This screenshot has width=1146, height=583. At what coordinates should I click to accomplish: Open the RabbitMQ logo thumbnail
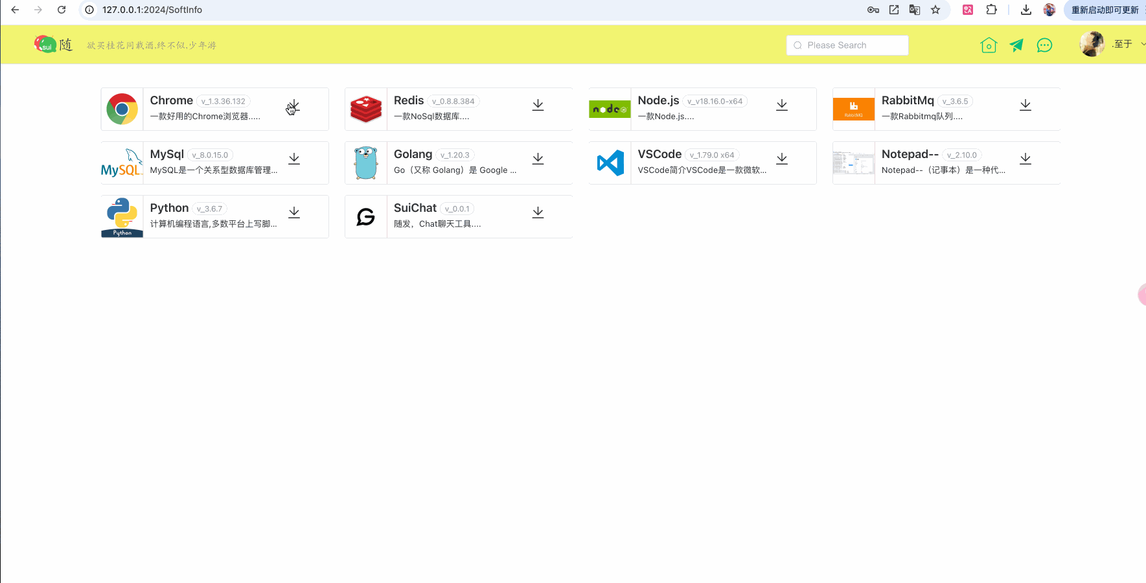[854, 109]
